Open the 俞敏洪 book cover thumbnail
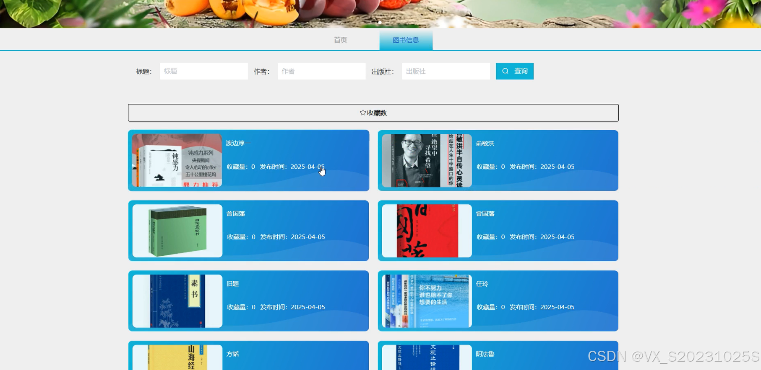 tap(427, 160)
